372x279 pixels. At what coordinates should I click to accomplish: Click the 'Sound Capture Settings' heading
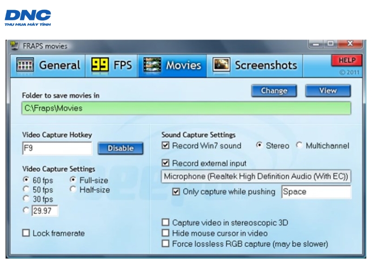click(199, 135)
